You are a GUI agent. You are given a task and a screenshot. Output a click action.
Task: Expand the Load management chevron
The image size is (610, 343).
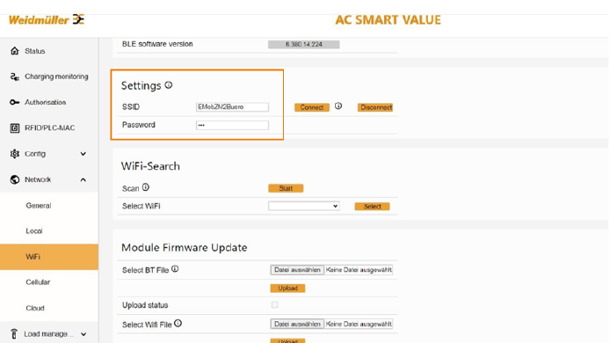click(x=84, y=334)
